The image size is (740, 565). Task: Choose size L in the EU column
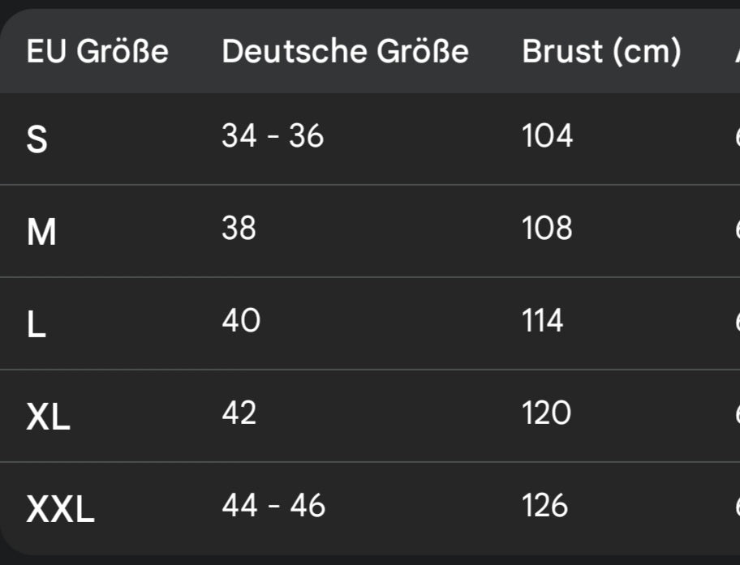coord(36,325)
